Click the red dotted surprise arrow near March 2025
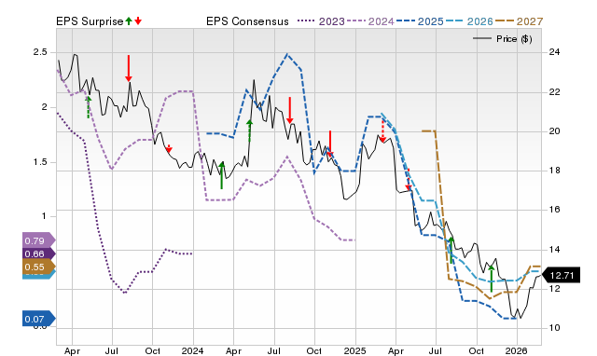597x356 pixels. pos(382,130)
